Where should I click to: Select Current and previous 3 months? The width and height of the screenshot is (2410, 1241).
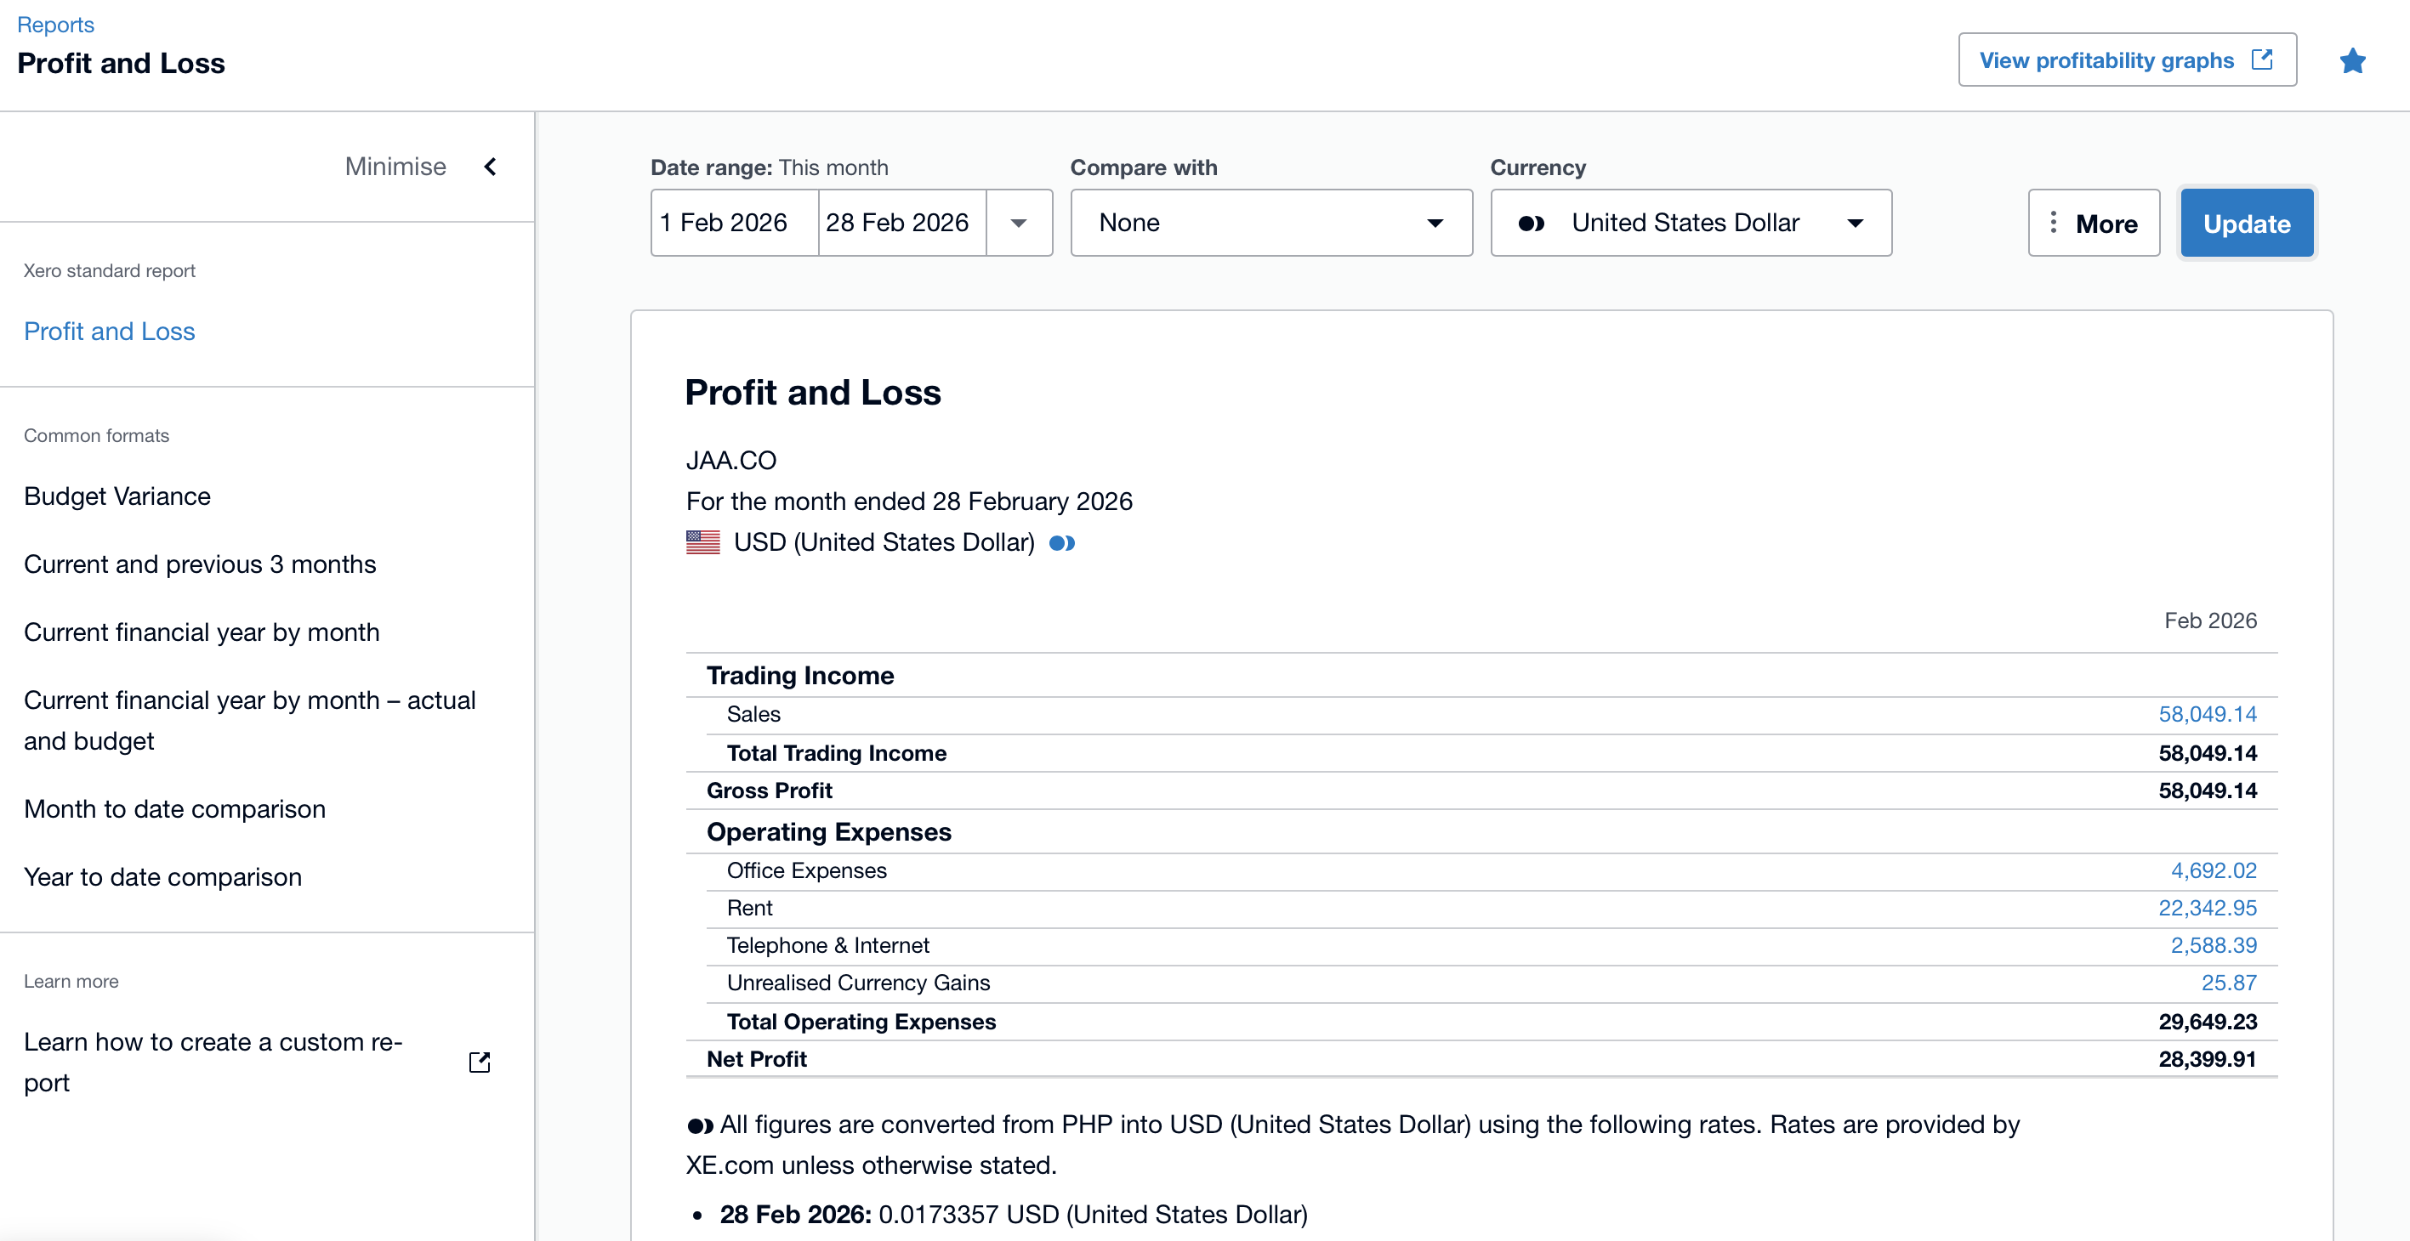[x=199, y=564]
